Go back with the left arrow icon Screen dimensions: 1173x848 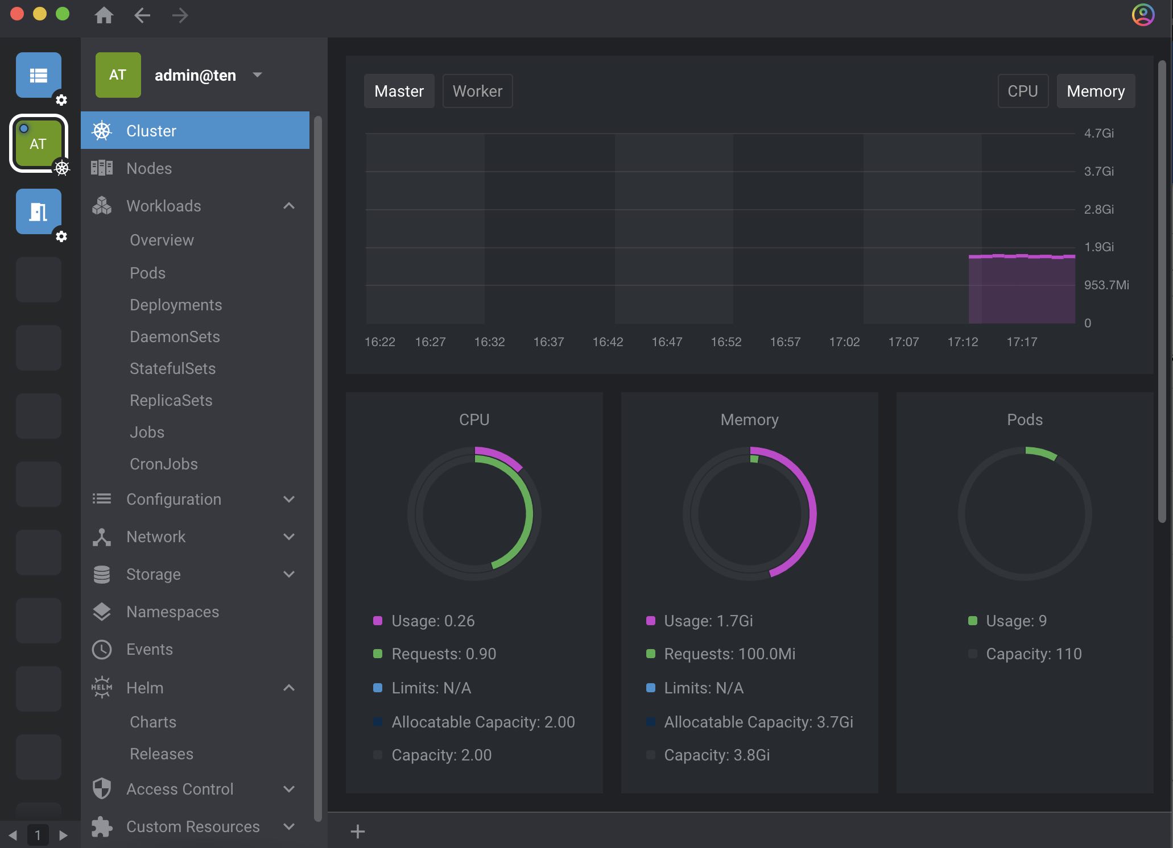click(142, 15)
